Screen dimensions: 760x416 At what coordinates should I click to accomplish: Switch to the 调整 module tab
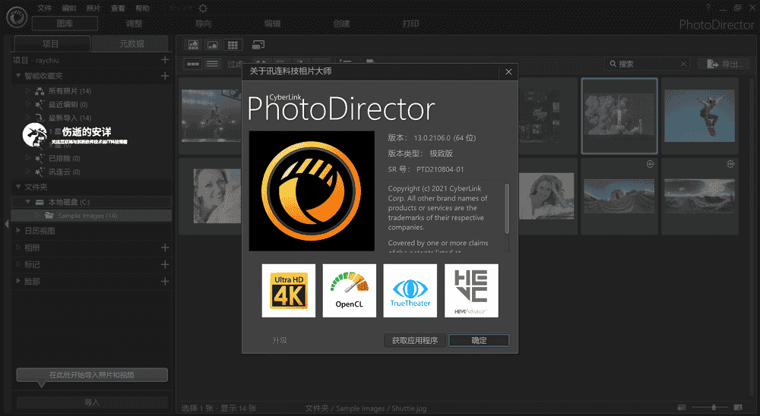point(135,24)
